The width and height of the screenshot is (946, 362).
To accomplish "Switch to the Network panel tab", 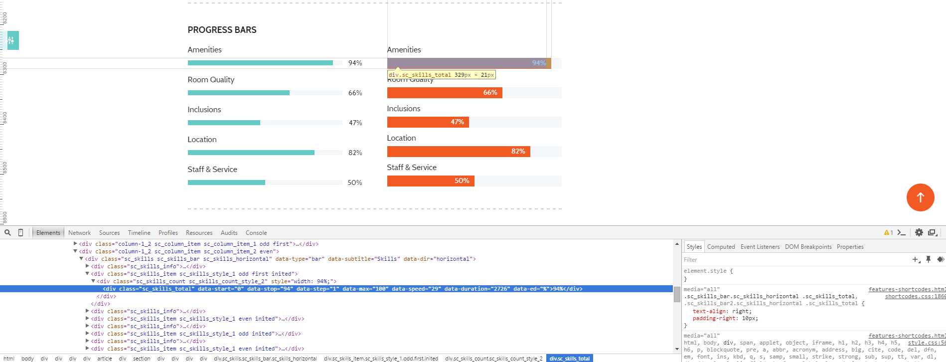I will tap(79, 233).
